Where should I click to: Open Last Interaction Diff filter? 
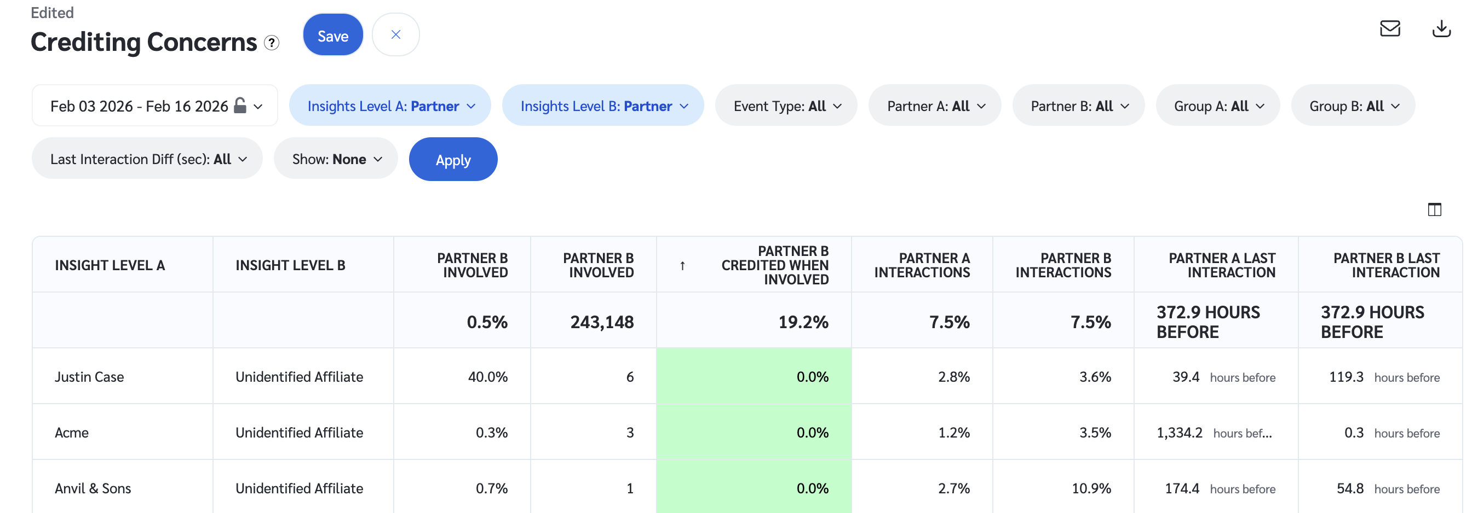(147, 159)
